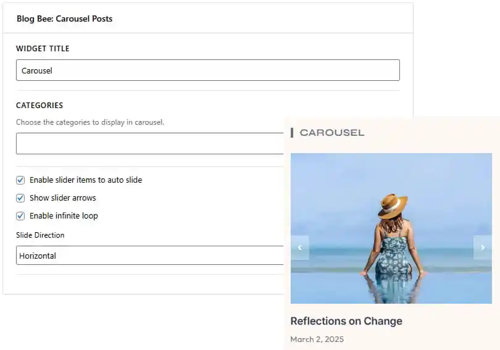Viewport: 500px width, 350px height.
Task: Toggle the Show slider arrows checkbox
Action: 20,198
